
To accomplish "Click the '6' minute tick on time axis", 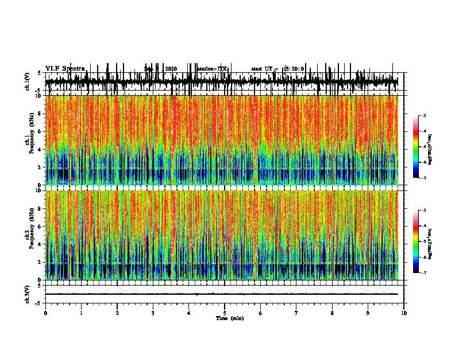I will pyautogui.click(x=260, y=313).
